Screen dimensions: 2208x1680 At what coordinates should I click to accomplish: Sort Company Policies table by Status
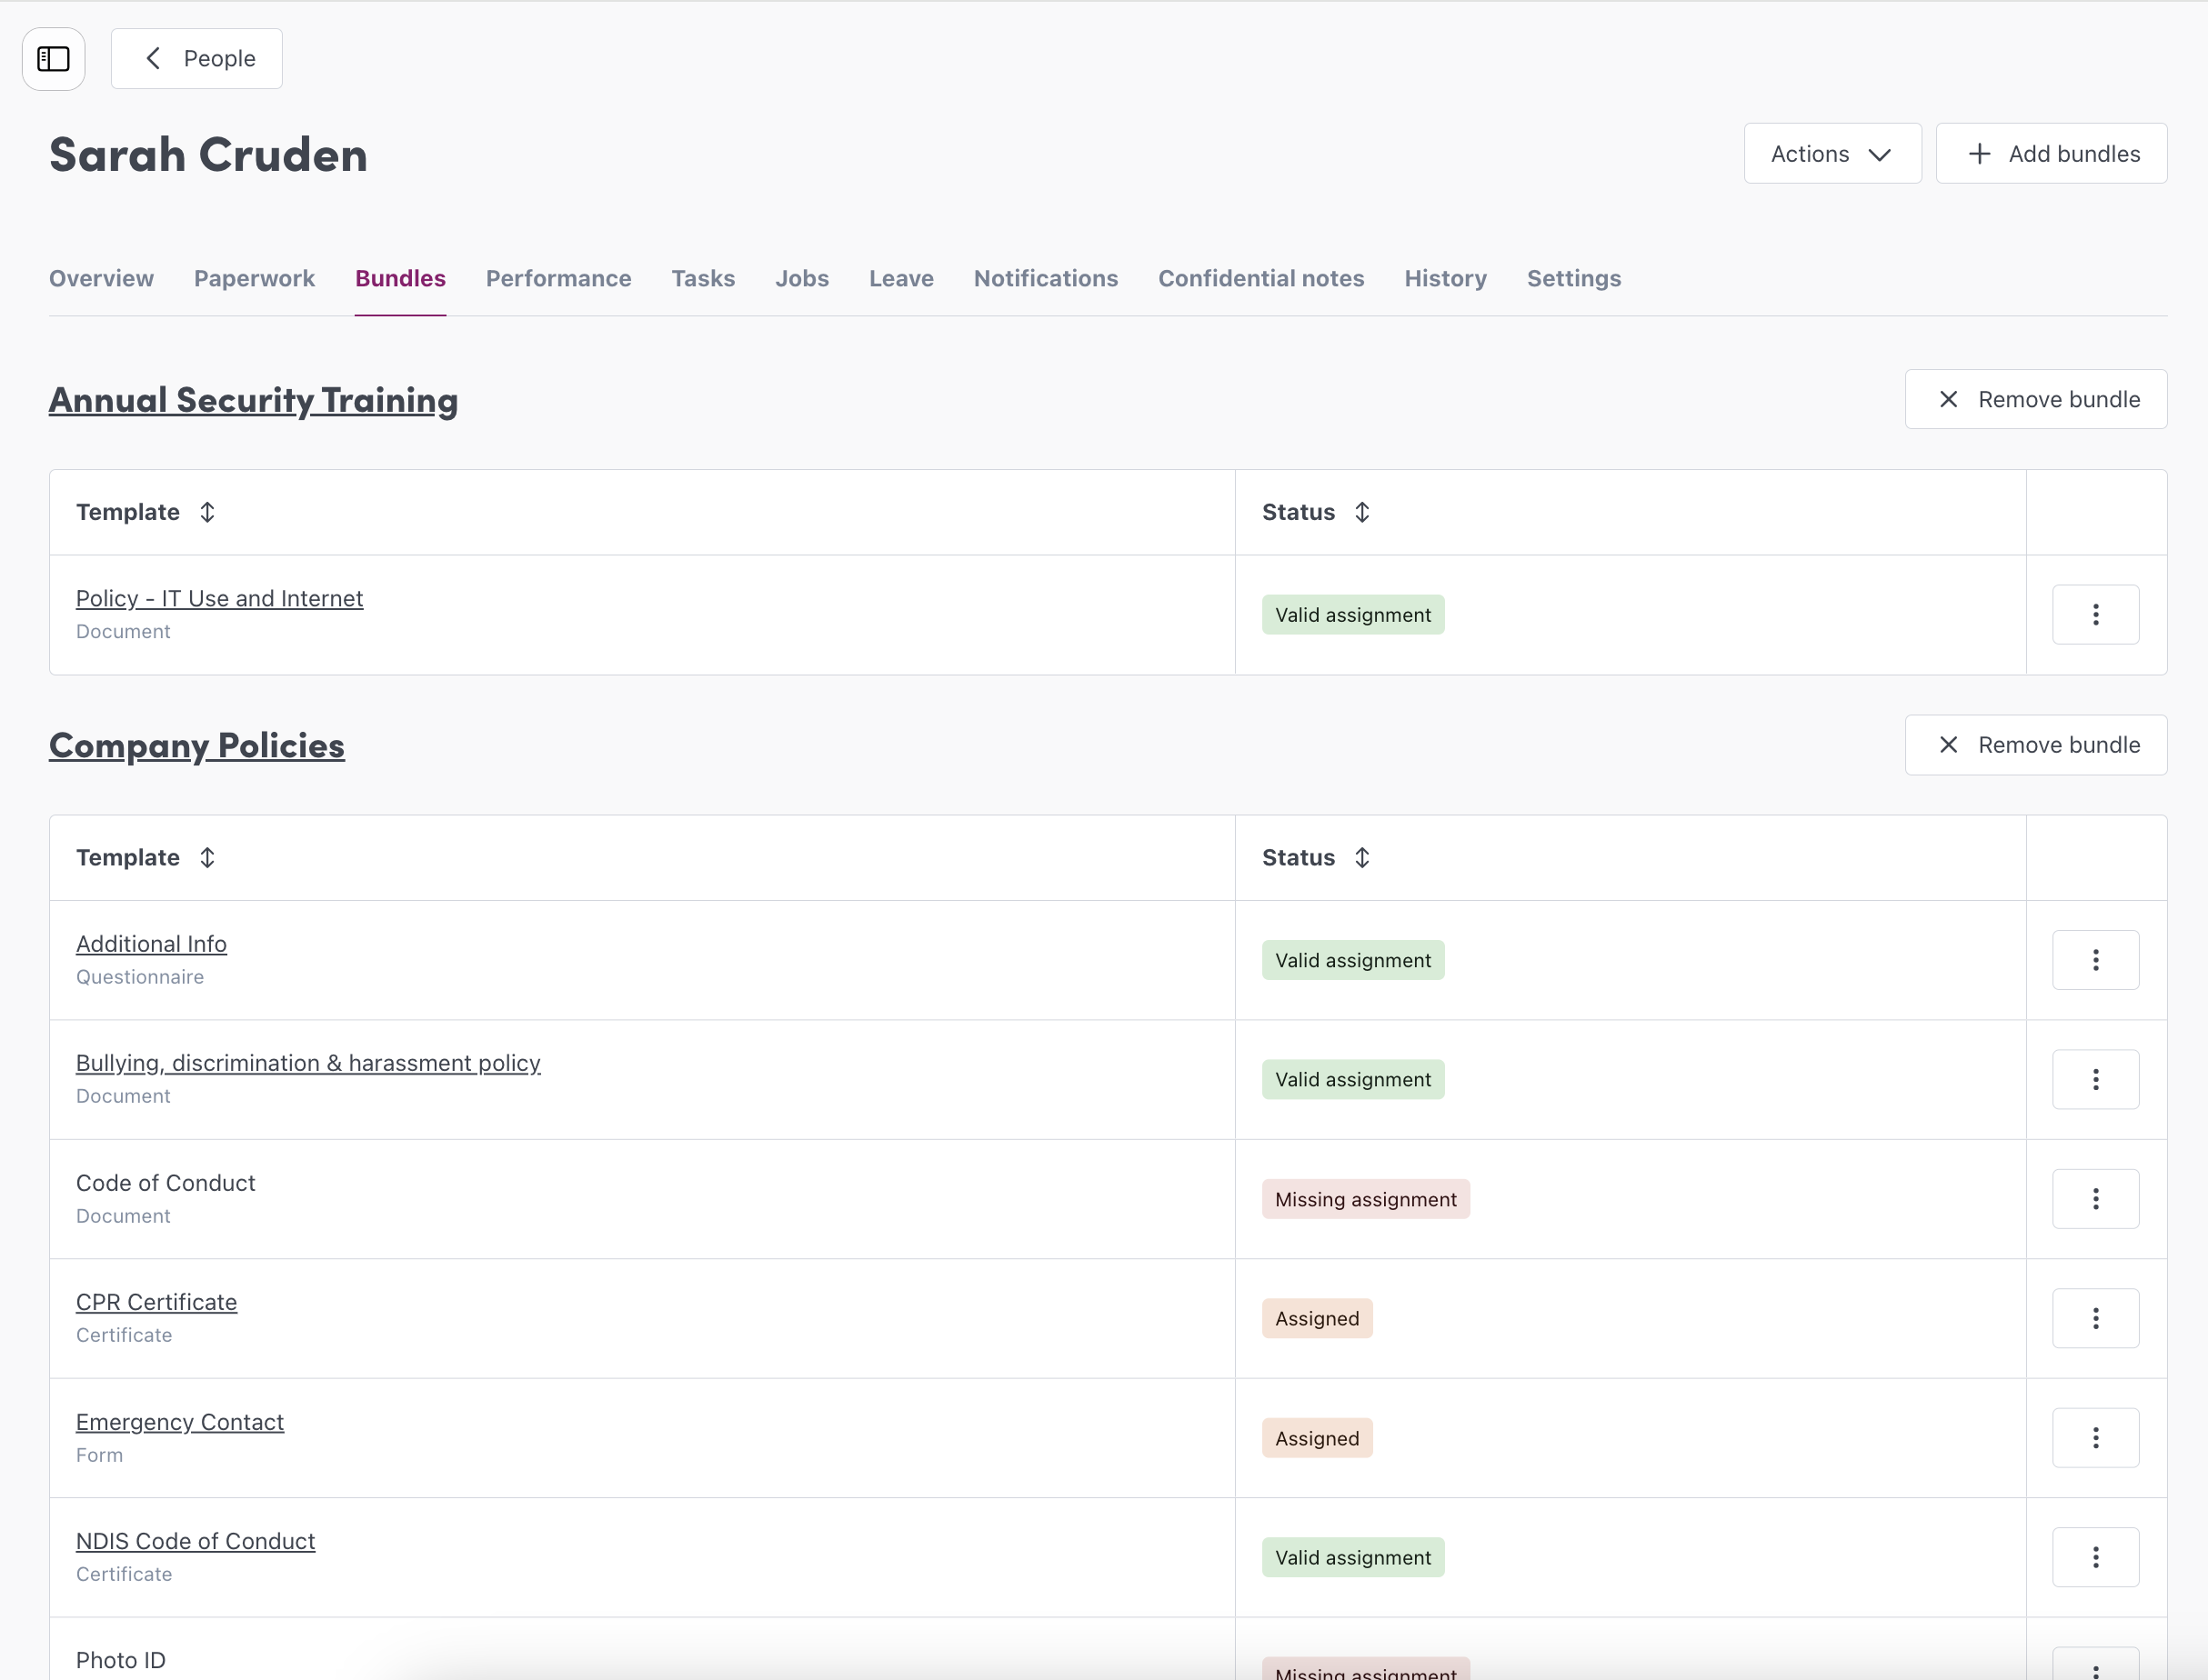click(1361, 858)
